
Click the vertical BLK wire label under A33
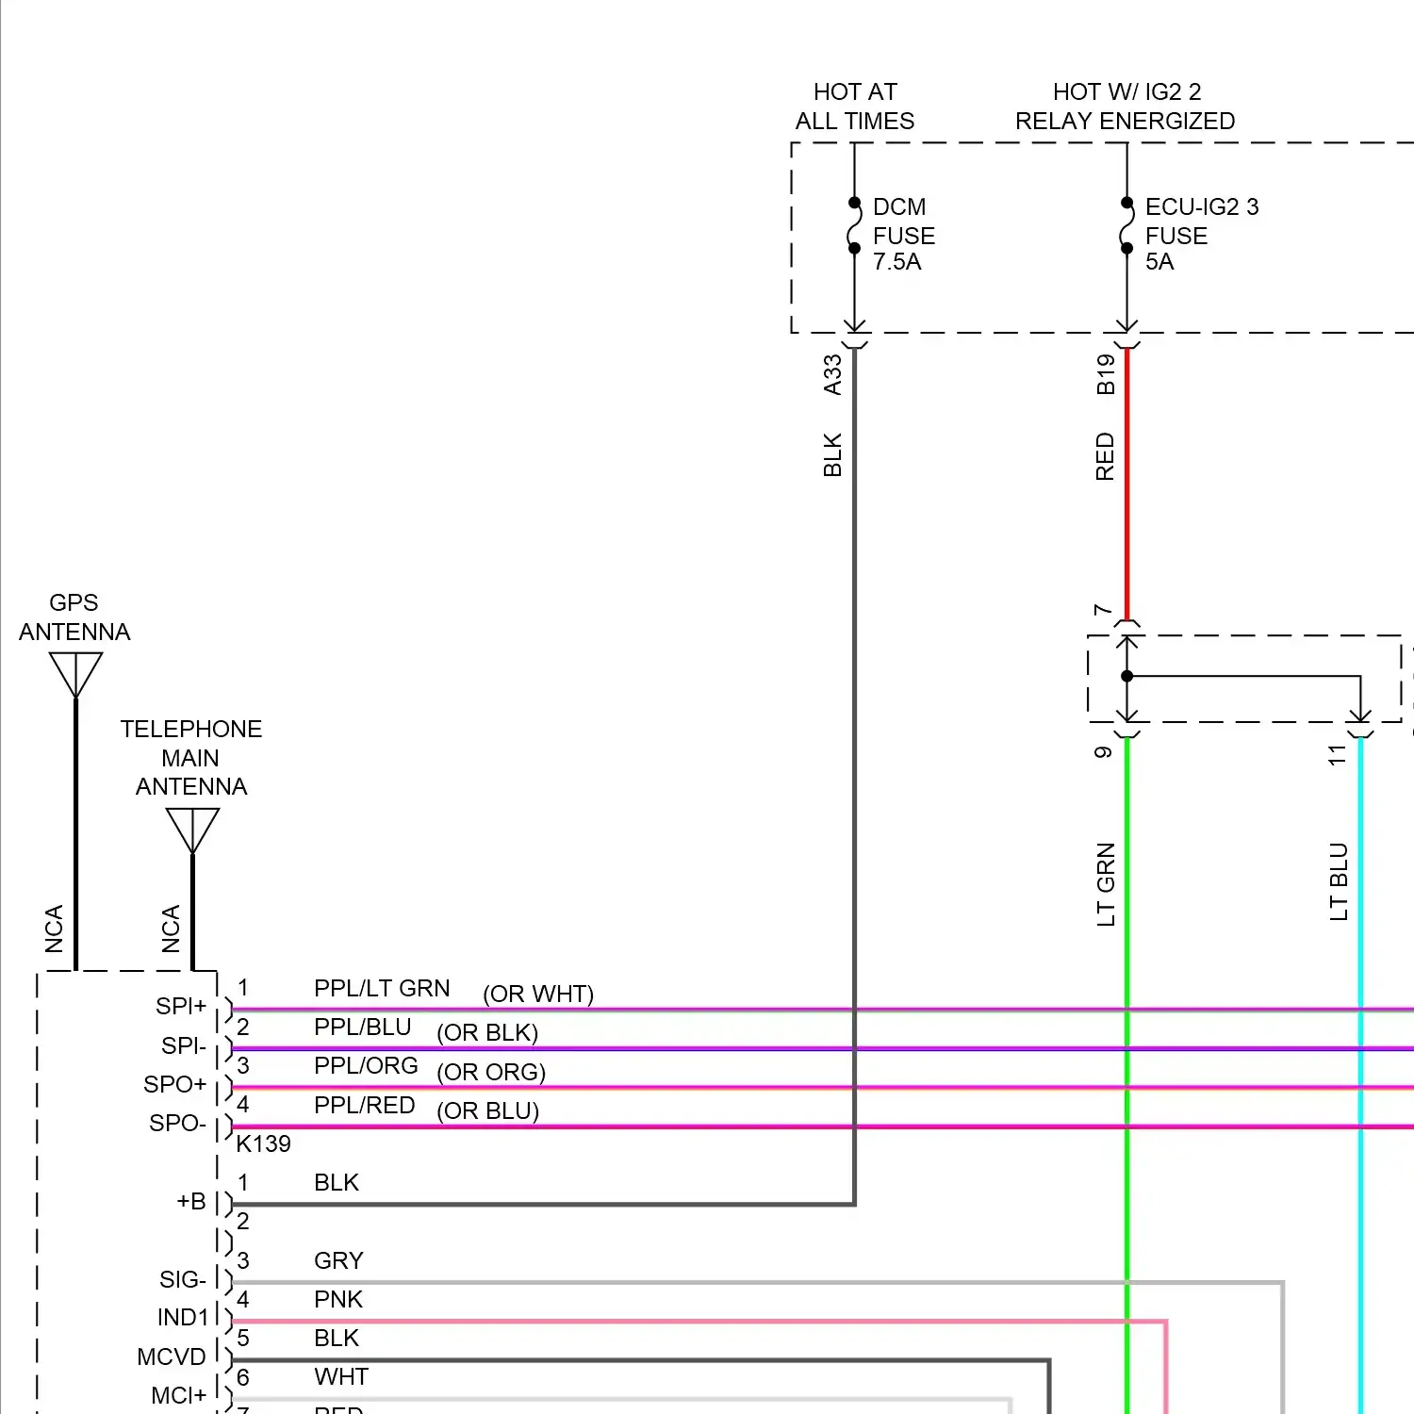click(x=832, y=454)
